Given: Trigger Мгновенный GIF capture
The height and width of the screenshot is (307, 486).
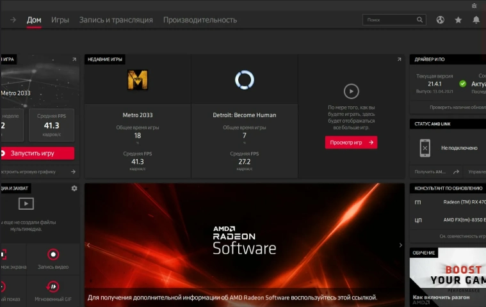Looking at the screenshot, I should click(x=53, y=291).
